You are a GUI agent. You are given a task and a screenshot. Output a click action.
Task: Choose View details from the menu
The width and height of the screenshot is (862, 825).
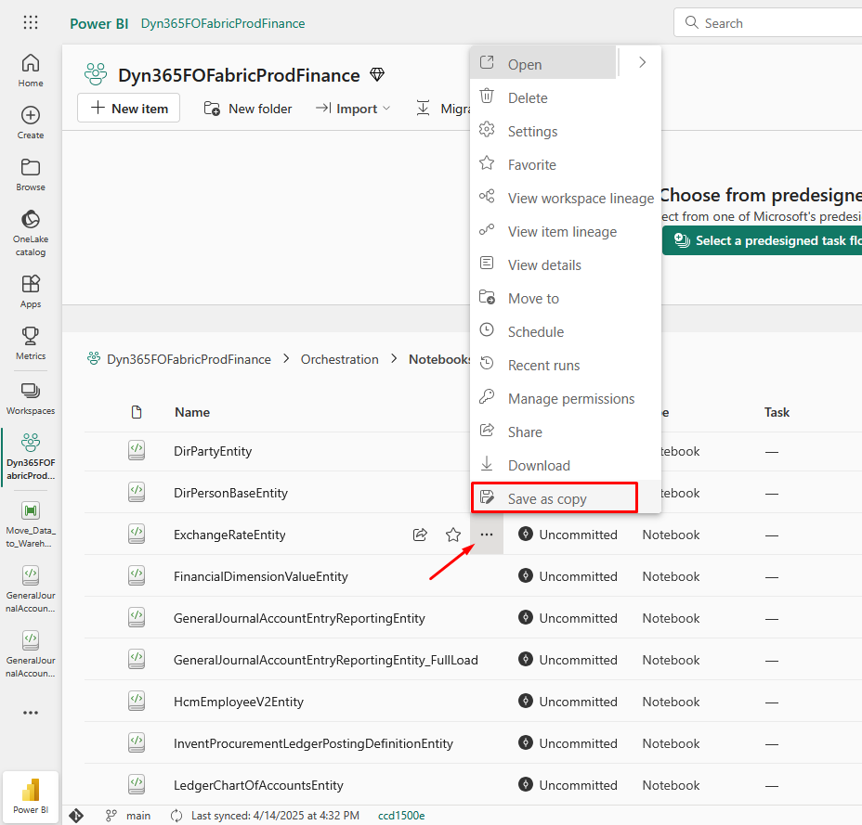(x=566, y=265)
